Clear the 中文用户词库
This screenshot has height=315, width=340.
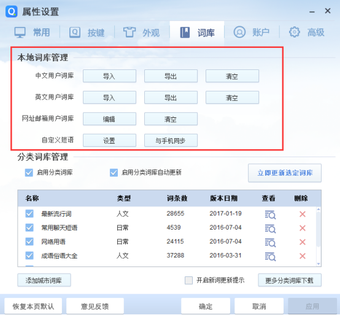pos(232,76)
